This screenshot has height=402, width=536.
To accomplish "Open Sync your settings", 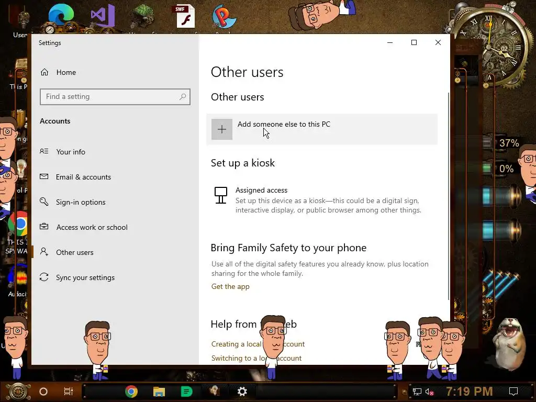I will pos(85,277).
